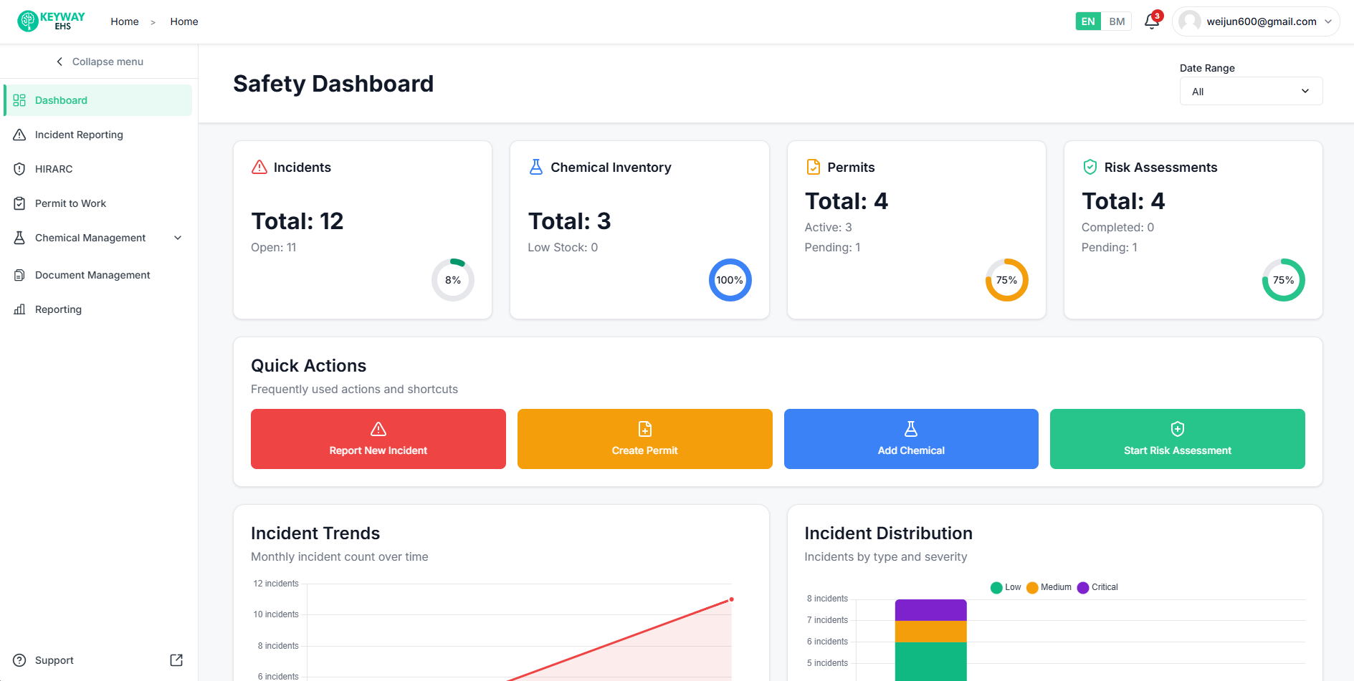1354x681 pixels.
Task: Click the first Home breadcrumb
Action: point(125,21)
